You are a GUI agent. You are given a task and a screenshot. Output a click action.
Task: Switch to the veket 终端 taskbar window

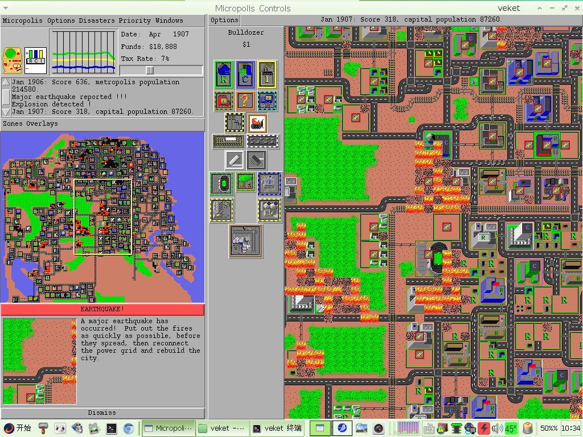(x=277, y=428)
